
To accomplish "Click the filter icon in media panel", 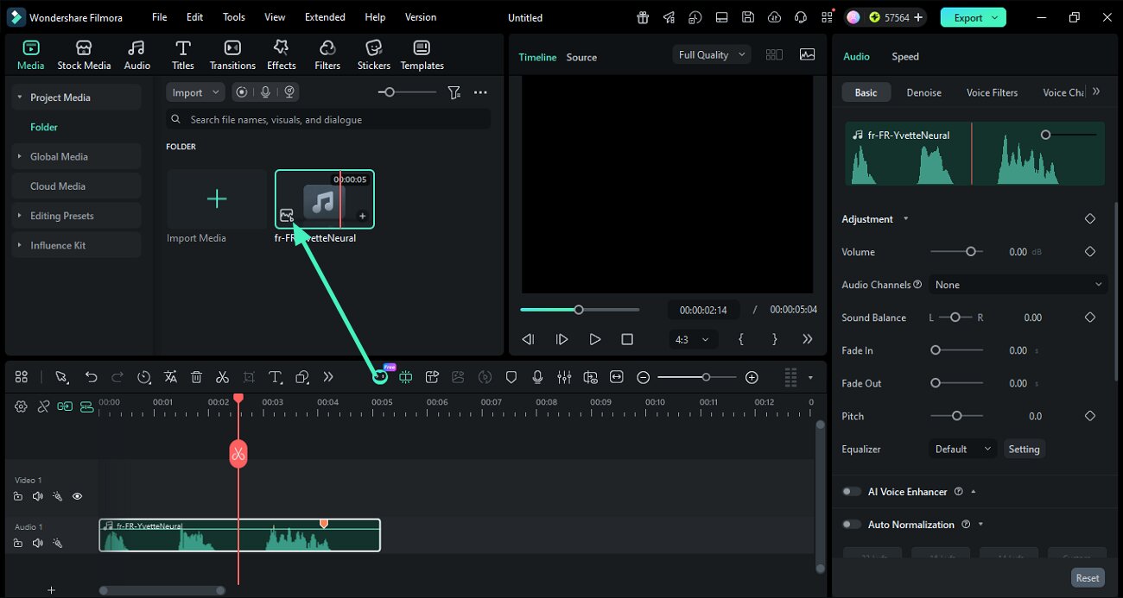I will tap(454, 92).
